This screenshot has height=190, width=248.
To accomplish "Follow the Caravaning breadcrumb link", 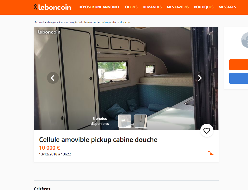I will point(67,22).
